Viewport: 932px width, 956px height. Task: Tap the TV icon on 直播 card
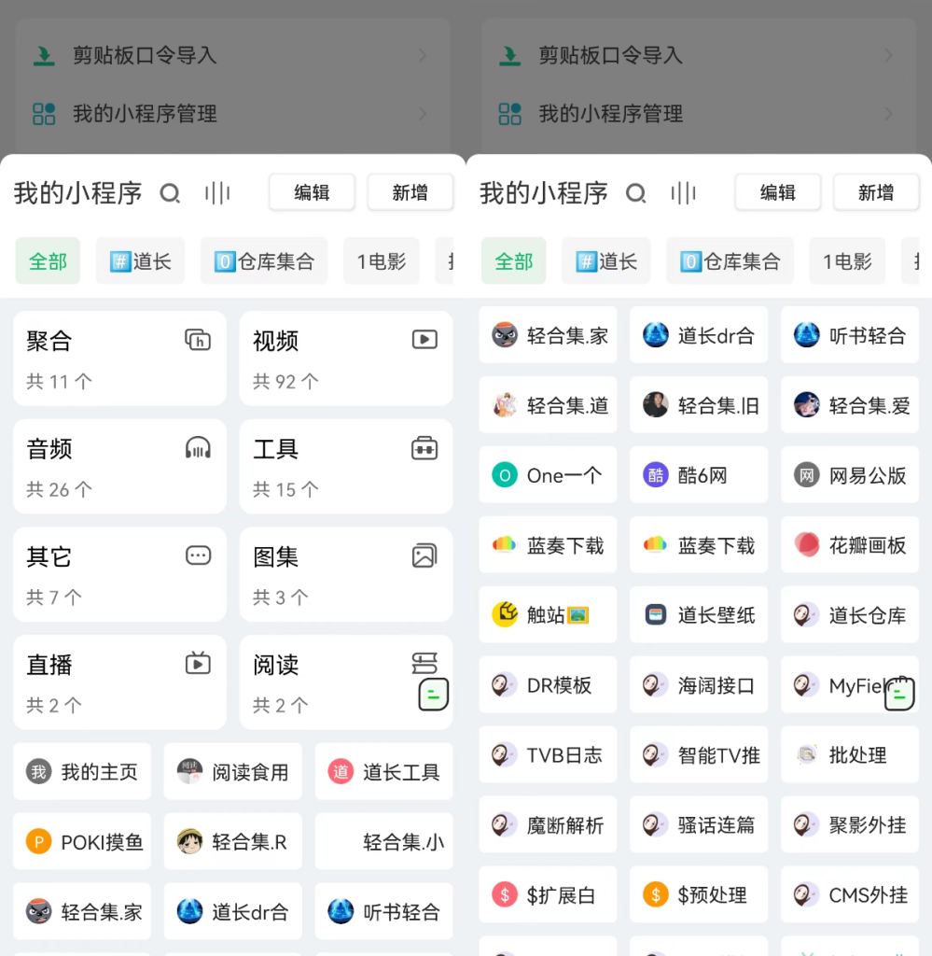tap(198, 664)
